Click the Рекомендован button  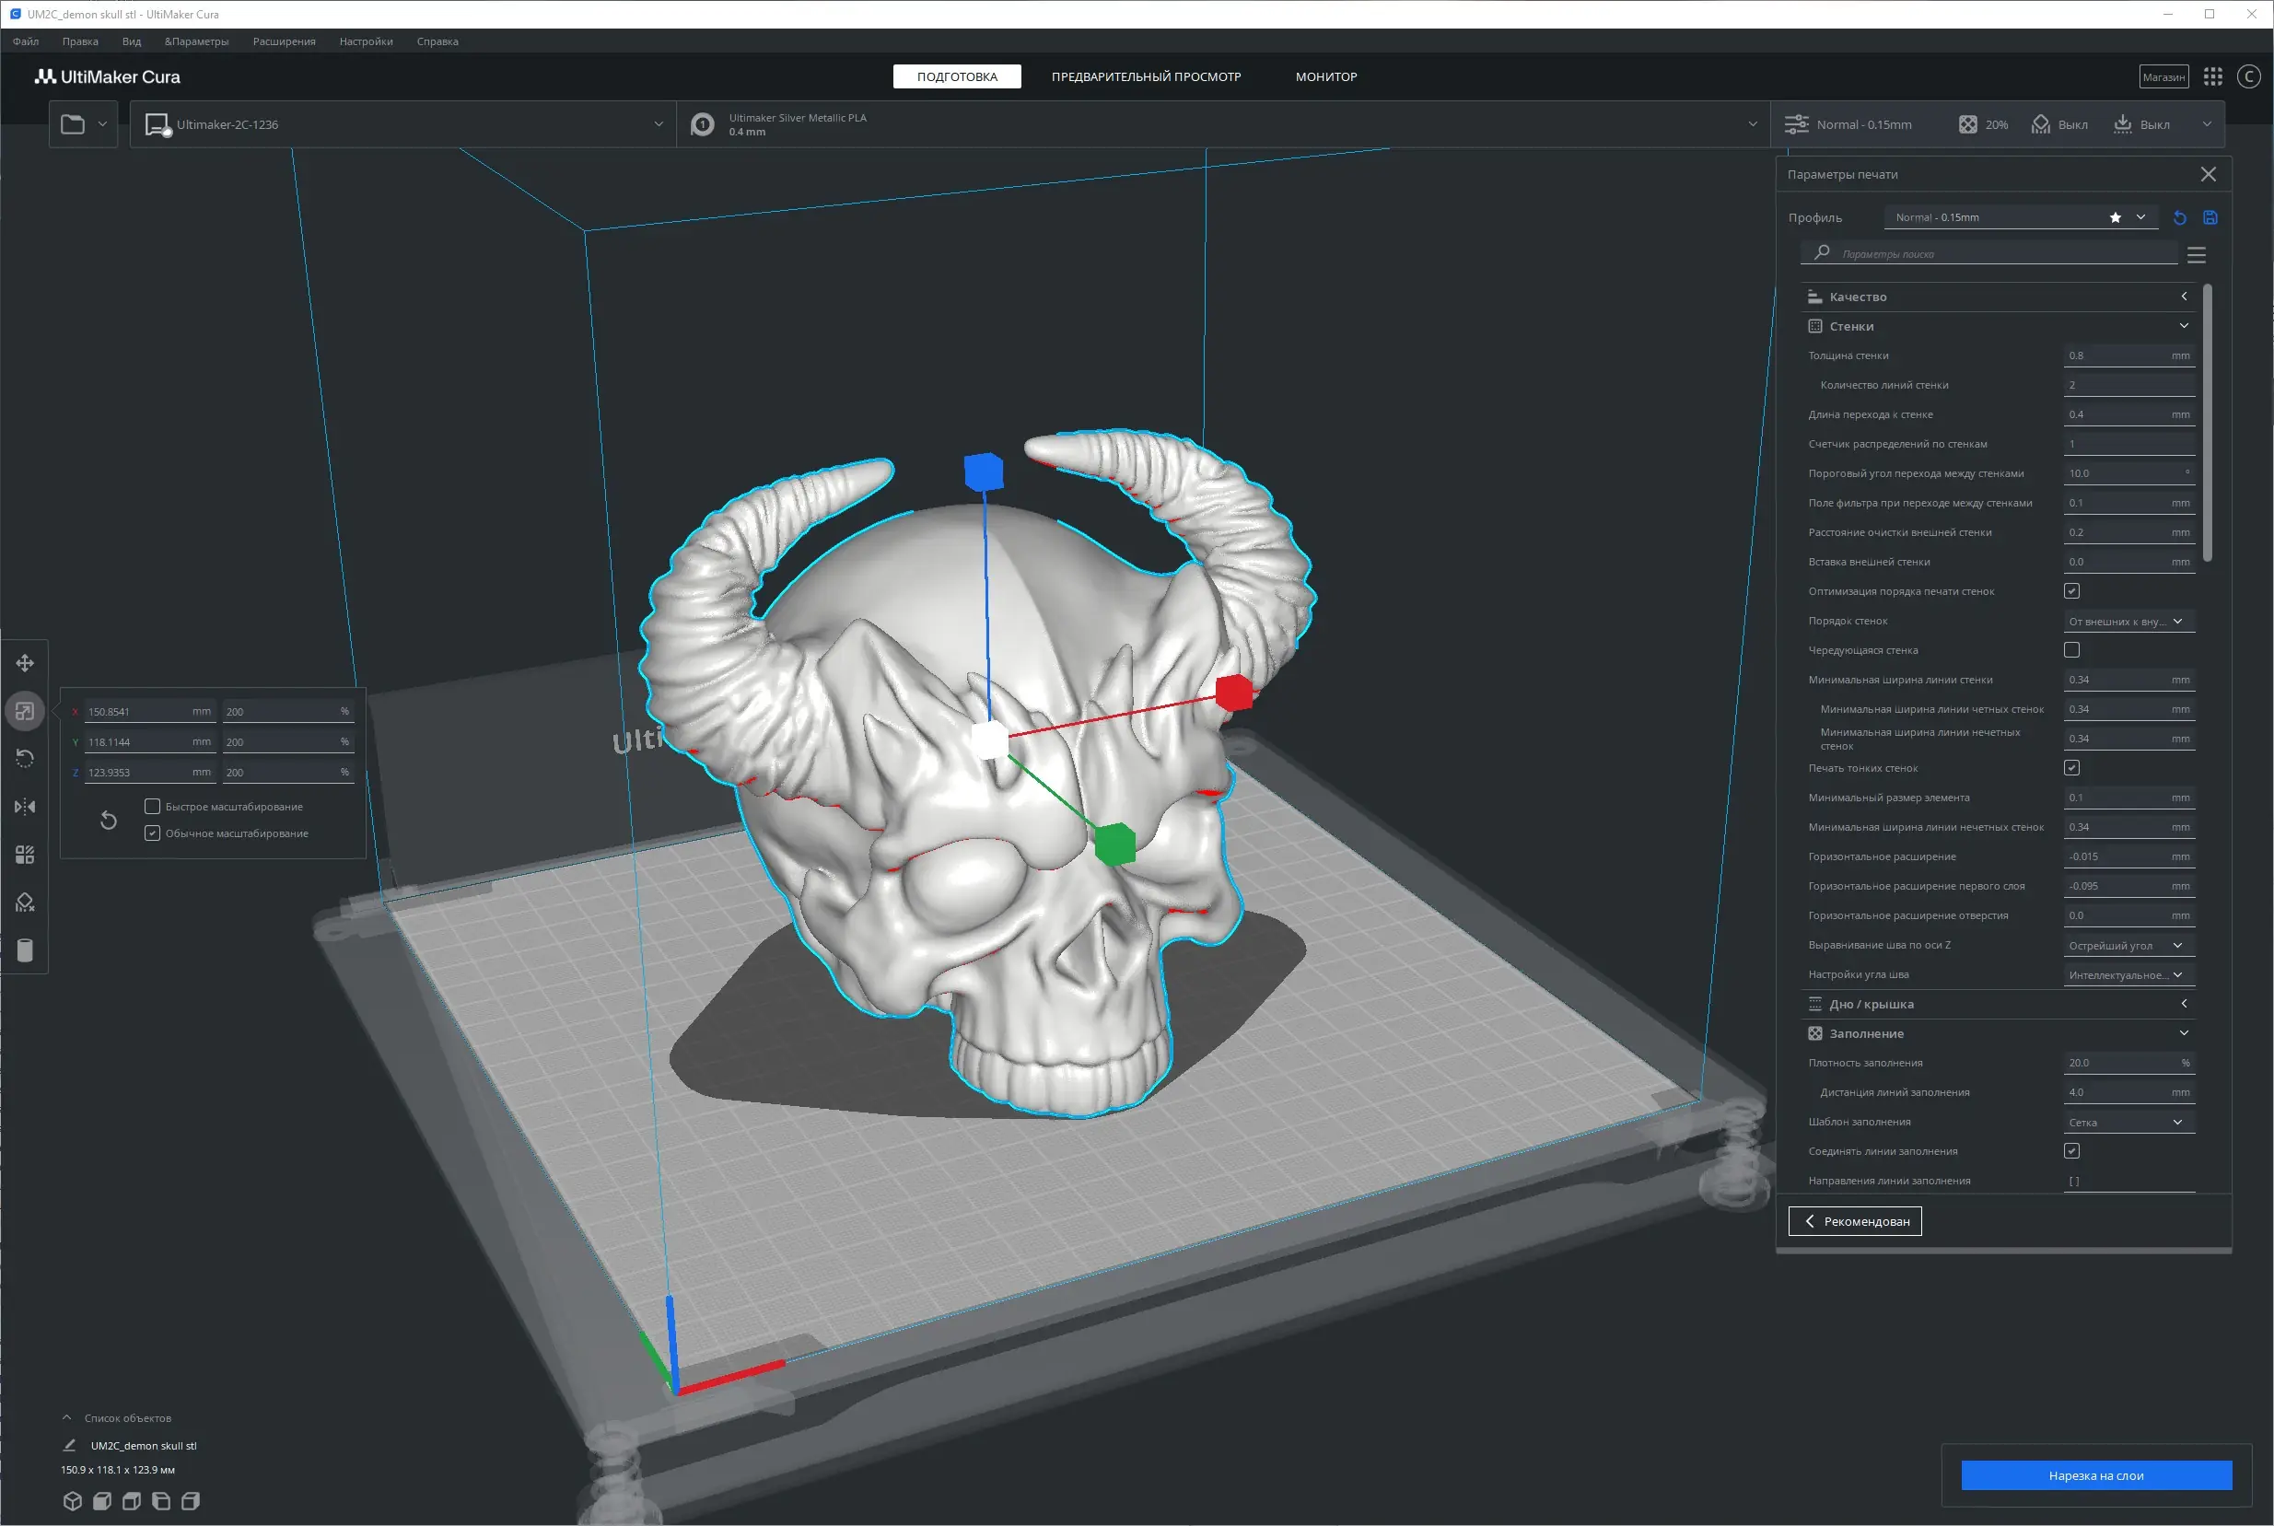pos(1855,1221)
